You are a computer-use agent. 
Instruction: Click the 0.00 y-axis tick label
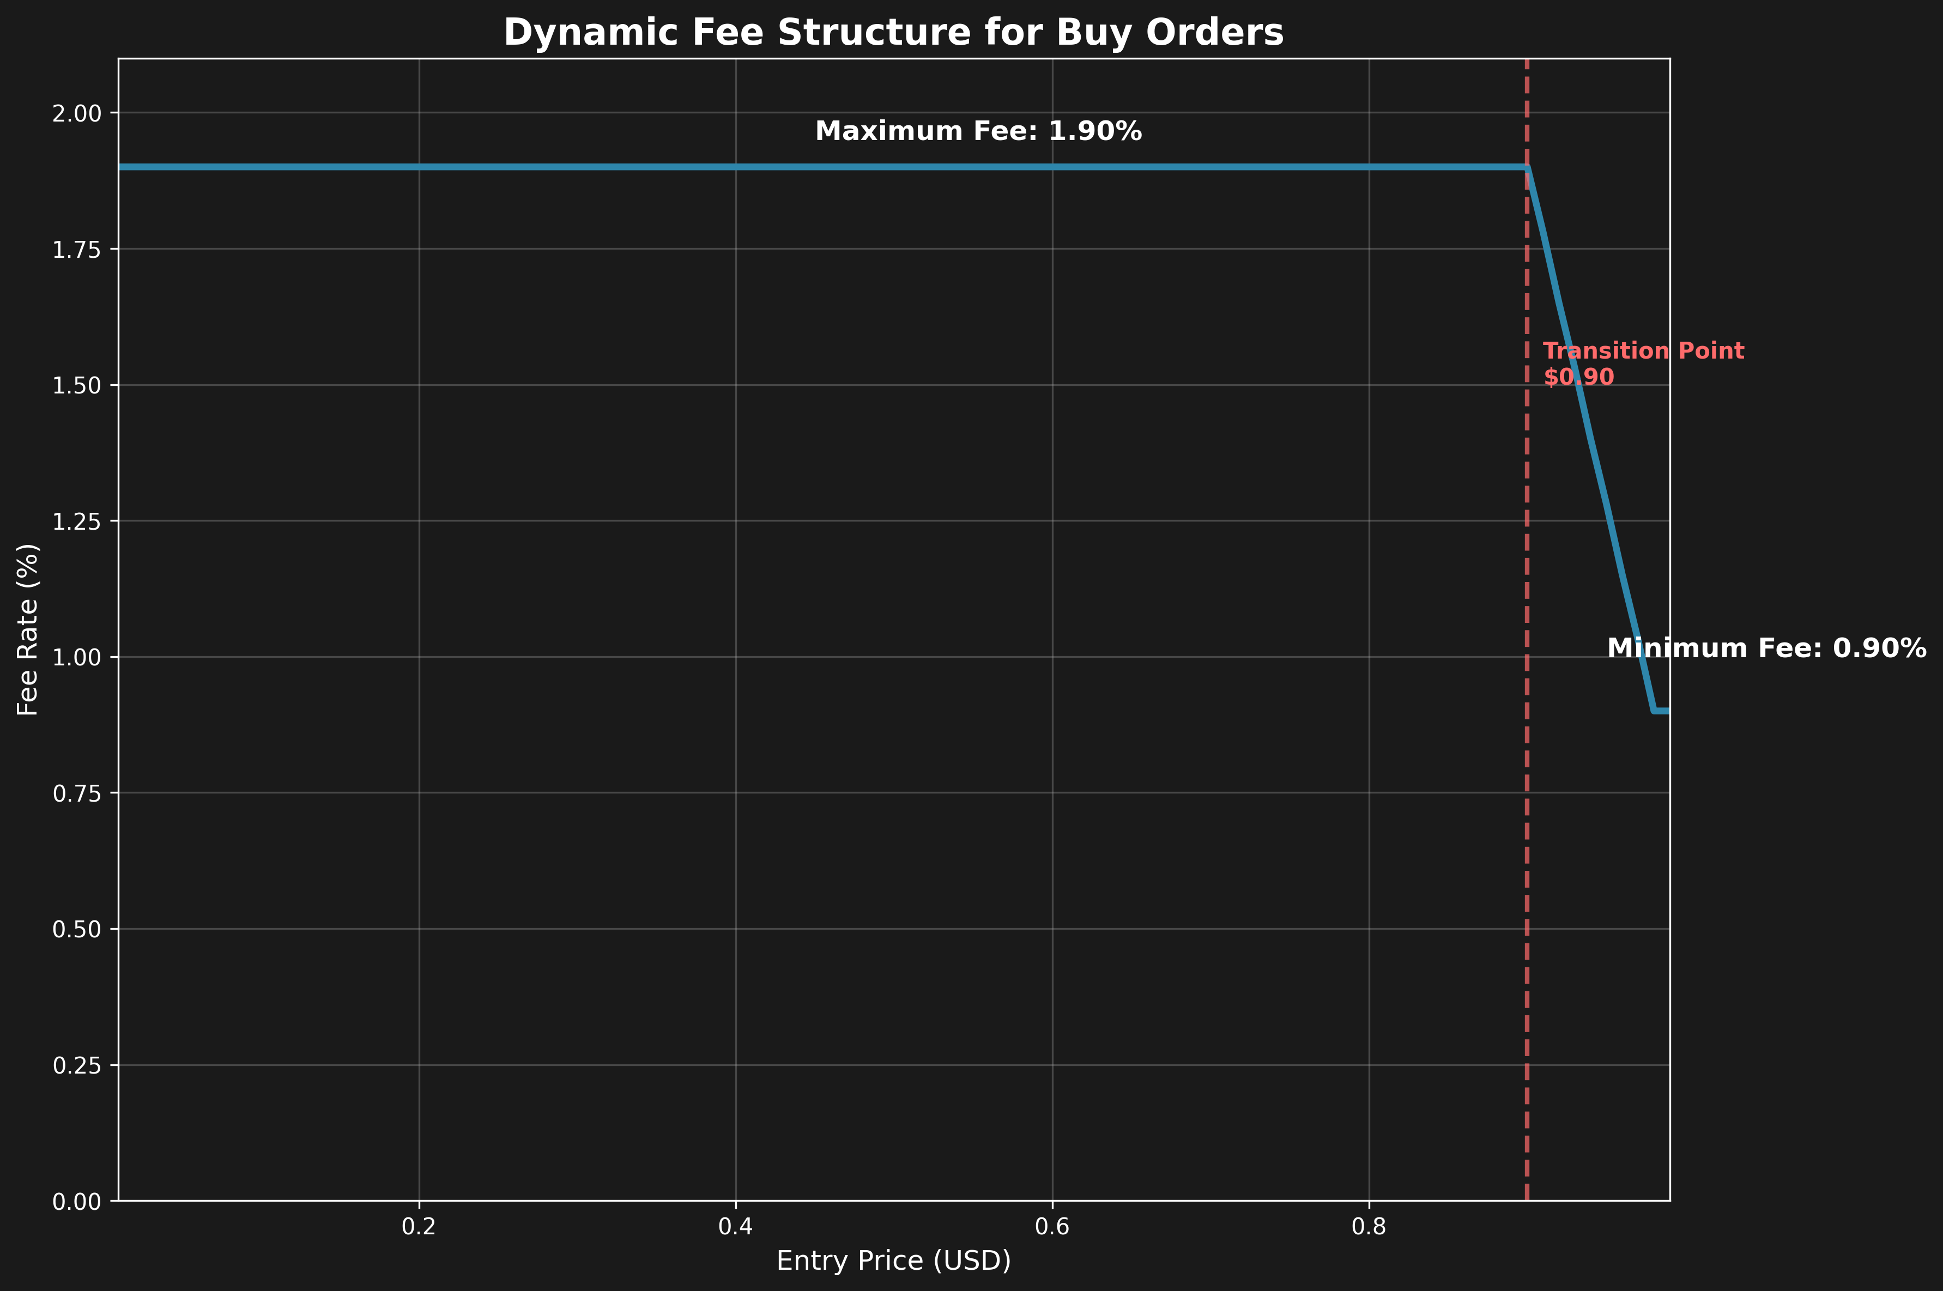click(x=76, y=1202)
